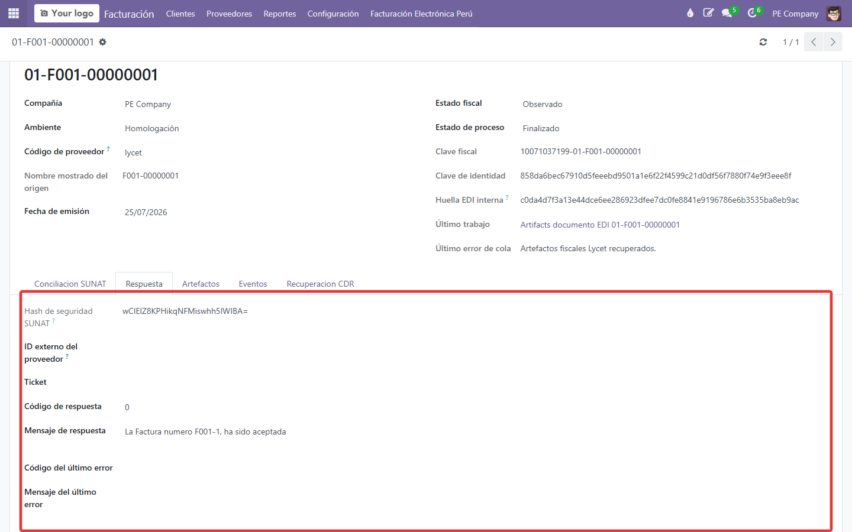The image size is (852, 532).
Task: Open the activities clock icon
Action: 752,13
